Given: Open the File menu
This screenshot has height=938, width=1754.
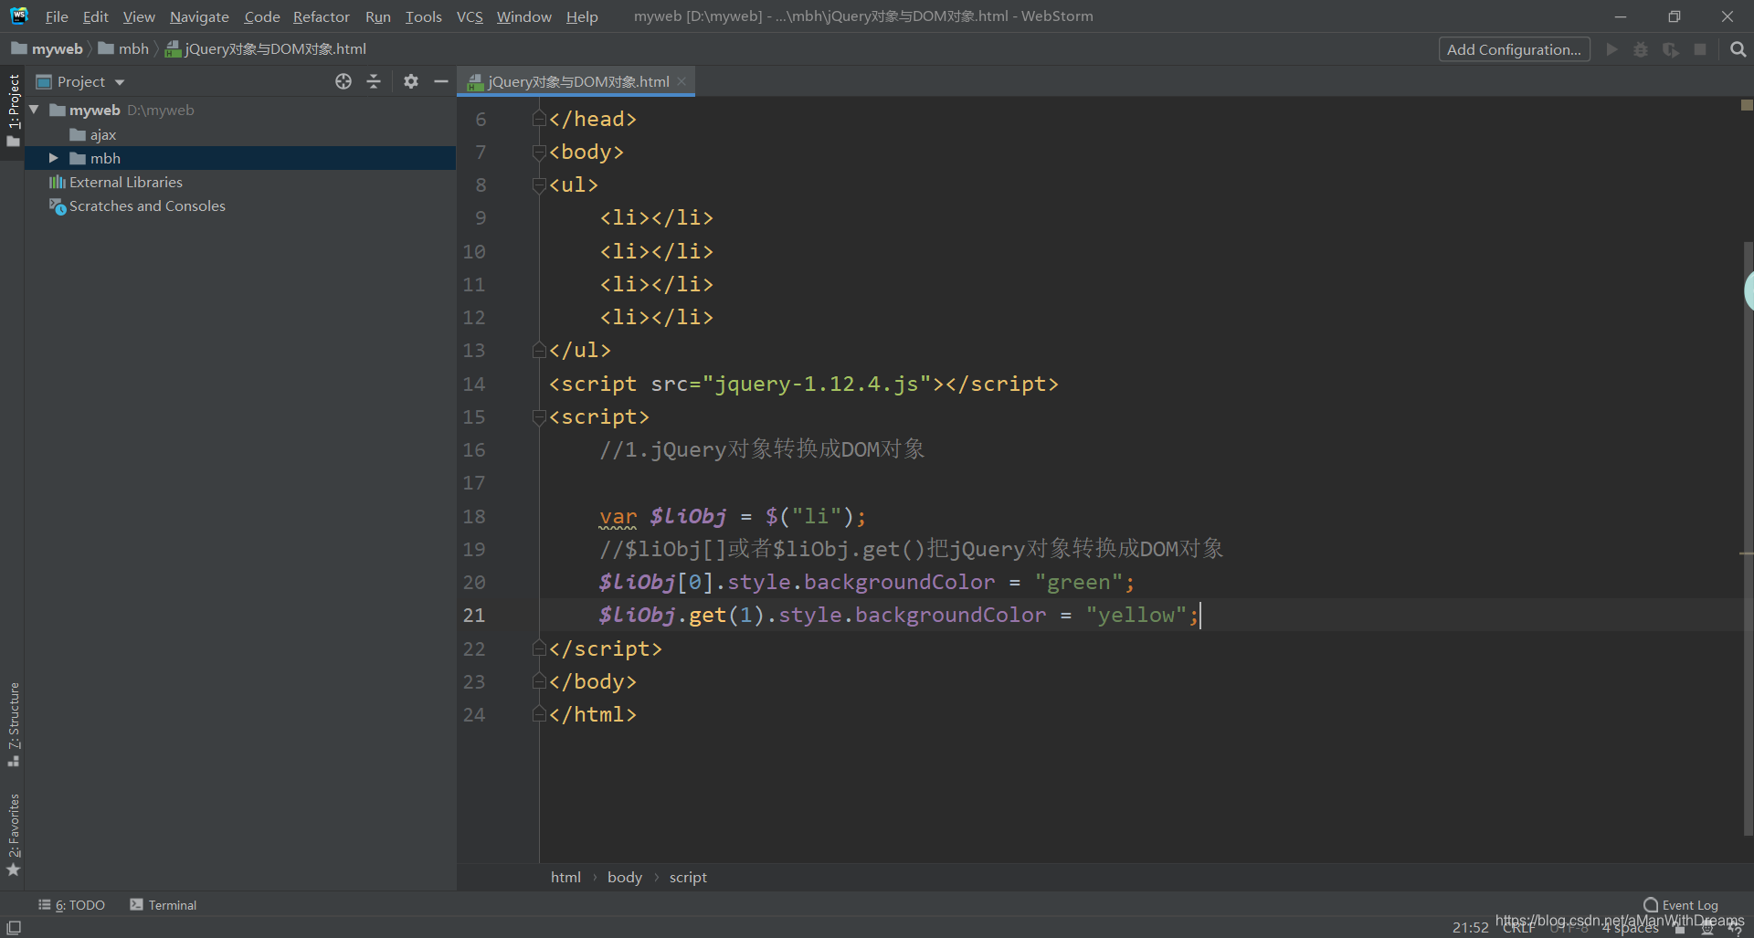Looking at the screenshot, I should 57,16.
